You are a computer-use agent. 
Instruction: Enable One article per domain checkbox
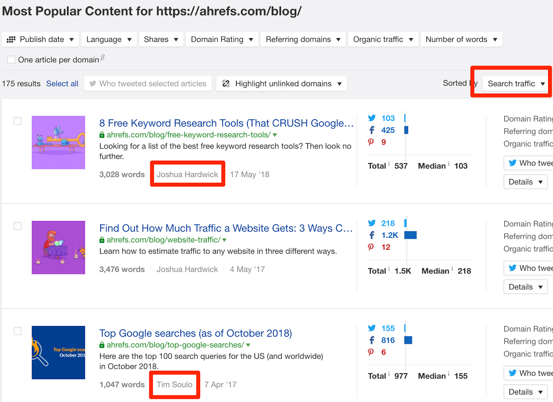tap(11, 60)
